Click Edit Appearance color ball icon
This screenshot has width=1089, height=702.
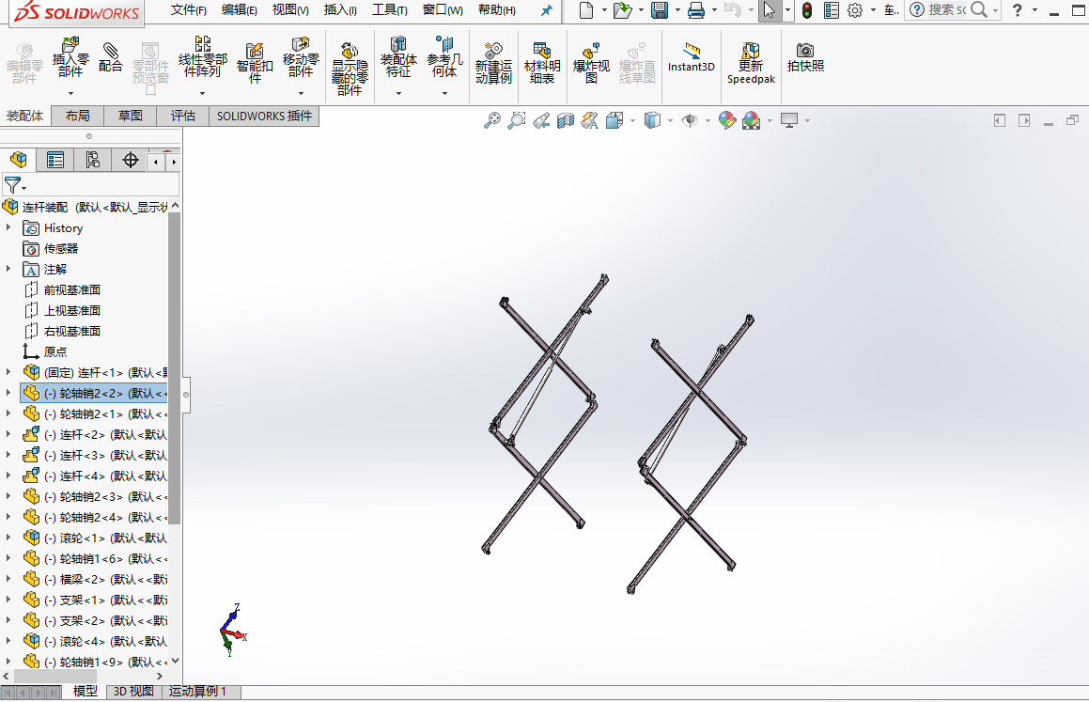[727, 121]
